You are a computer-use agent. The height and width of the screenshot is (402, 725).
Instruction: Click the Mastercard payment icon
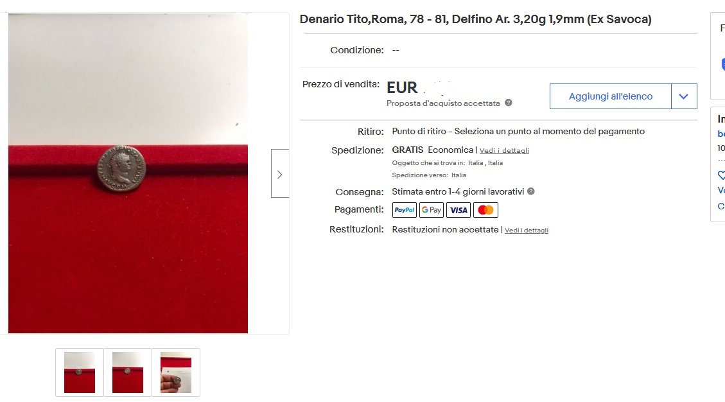point(485,210)
